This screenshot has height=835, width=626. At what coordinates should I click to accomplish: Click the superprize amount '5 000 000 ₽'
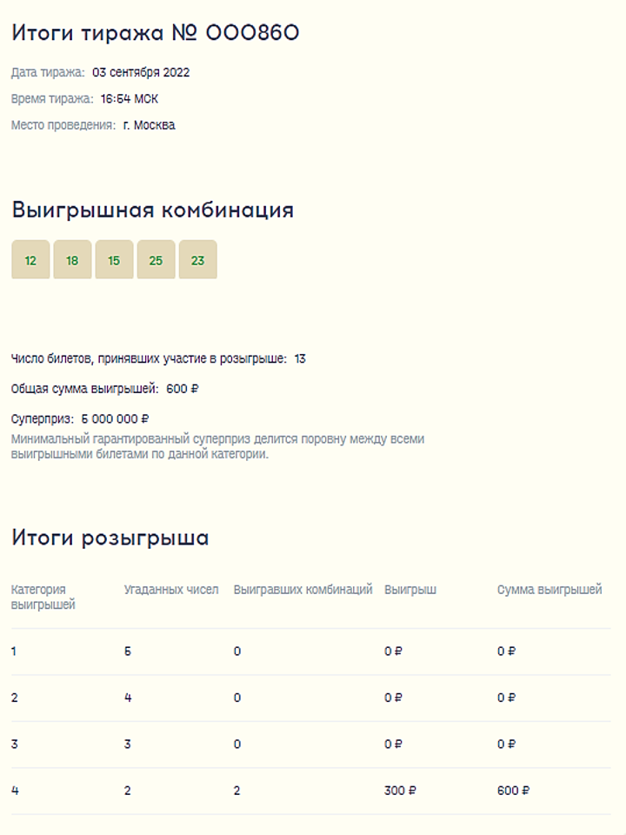point(116,418)
